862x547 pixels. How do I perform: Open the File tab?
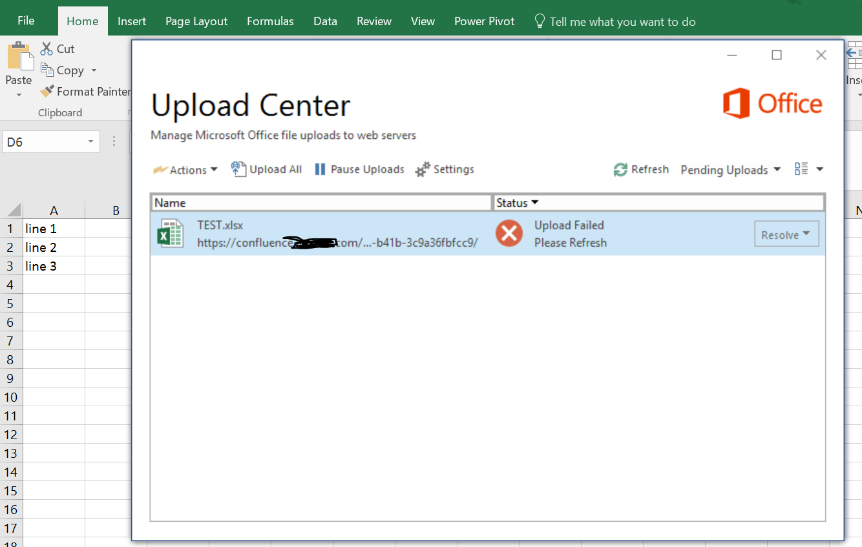26,21
